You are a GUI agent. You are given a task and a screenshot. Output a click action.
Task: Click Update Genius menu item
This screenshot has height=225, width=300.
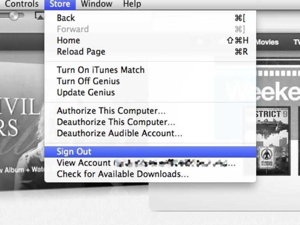[x=150, y=93]
